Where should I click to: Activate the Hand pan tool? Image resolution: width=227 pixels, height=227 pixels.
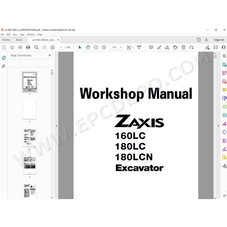pyautogui.click(x=88, y=47)
